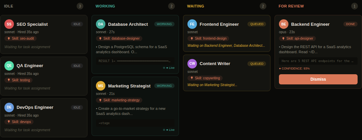
Task: Click the SEO Specialist SS avatar icon
Action: pos(9,24)
